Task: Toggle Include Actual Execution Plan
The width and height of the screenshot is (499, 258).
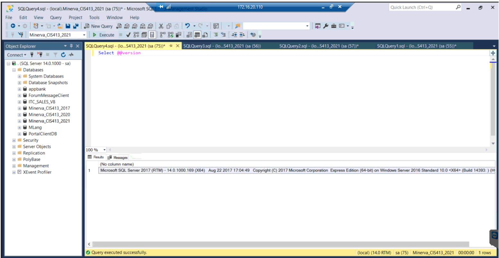Action: tap(162, 35)
